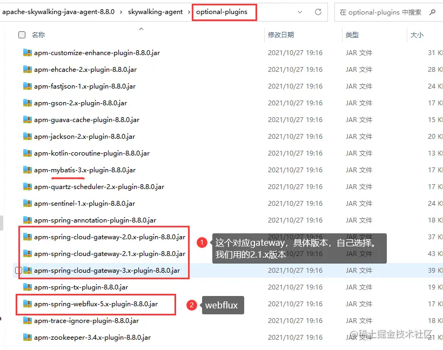The width and height of the screenshot is (443, 350).
Task: Sort files by 修改日期 column
Action: tap(281, 35)
